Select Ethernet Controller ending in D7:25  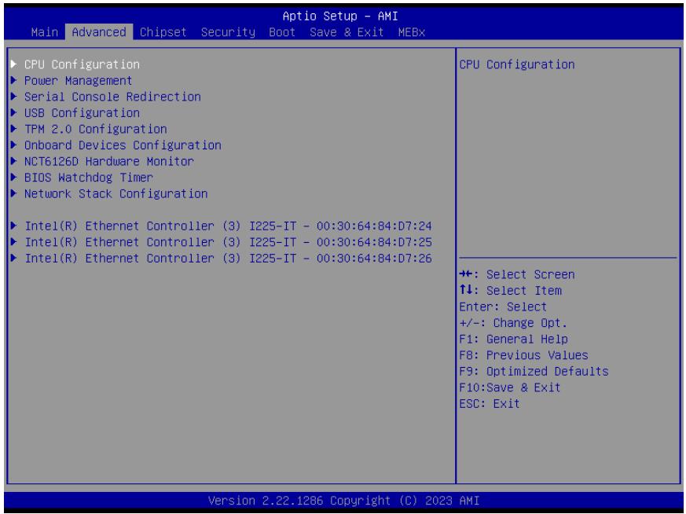[228, 242]
